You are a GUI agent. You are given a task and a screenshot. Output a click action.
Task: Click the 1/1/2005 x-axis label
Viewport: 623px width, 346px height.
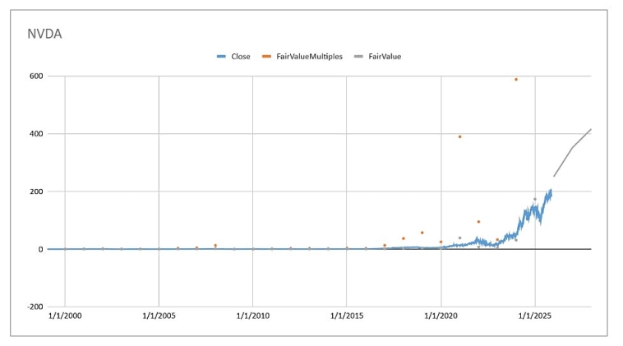pyautogui.click(x=159, y=316)
